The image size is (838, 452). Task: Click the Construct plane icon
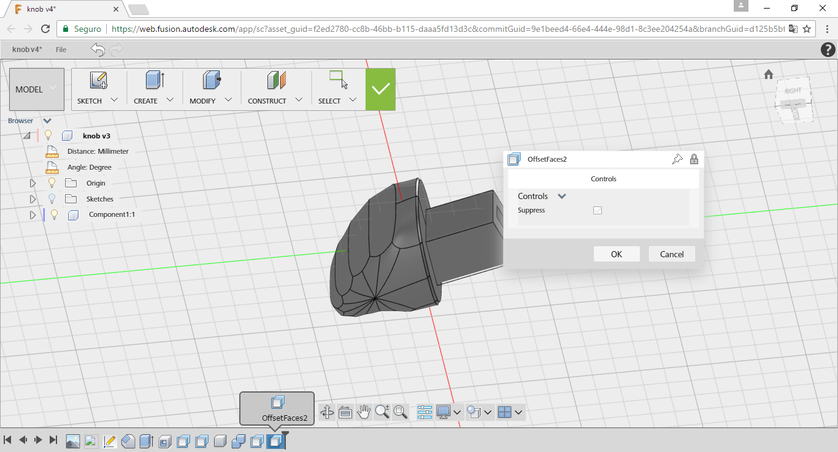click(276, 80)
